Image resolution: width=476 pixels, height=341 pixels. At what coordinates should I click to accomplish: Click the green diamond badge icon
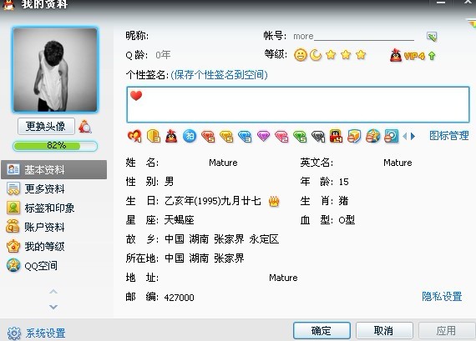pos(300,137)
